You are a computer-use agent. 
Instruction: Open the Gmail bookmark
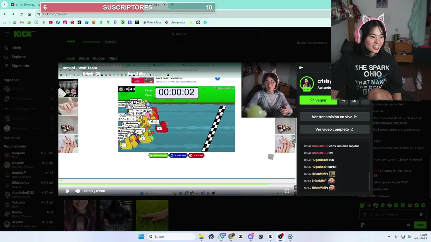coord(22,23)
